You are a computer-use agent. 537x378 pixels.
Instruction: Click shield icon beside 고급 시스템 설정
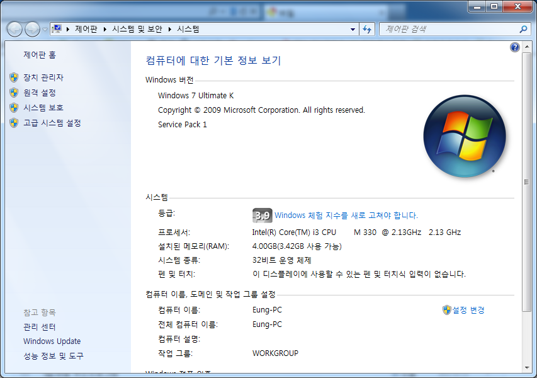click(x=14, y=123)
